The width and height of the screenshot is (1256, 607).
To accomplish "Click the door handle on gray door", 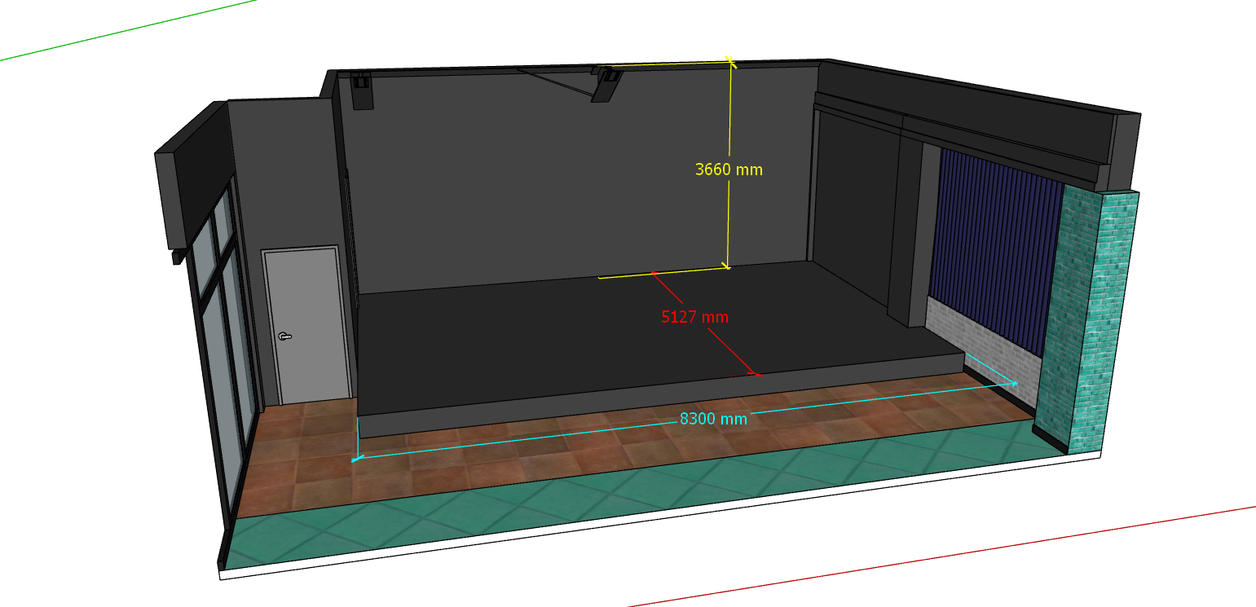I will point(284,336).
